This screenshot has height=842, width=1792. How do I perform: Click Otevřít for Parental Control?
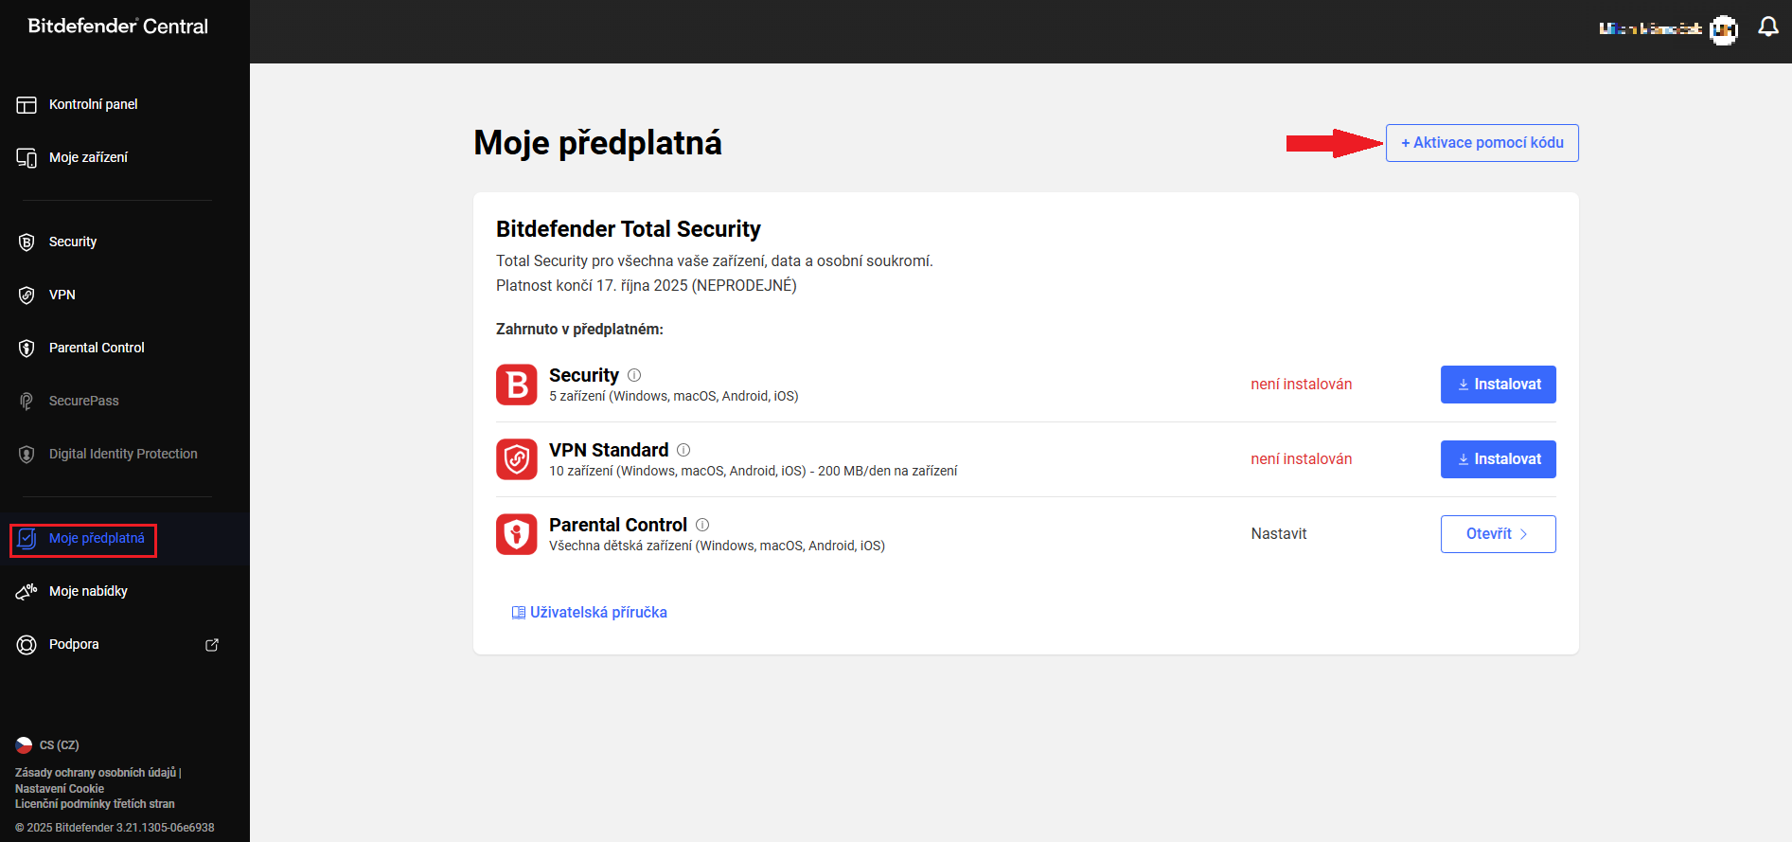coord(1499,534)
